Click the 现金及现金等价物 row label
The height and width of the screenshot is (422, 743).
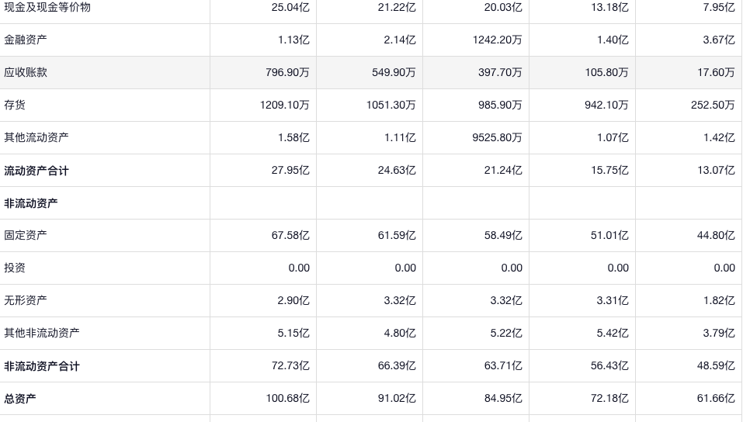(x=47, y=7)
